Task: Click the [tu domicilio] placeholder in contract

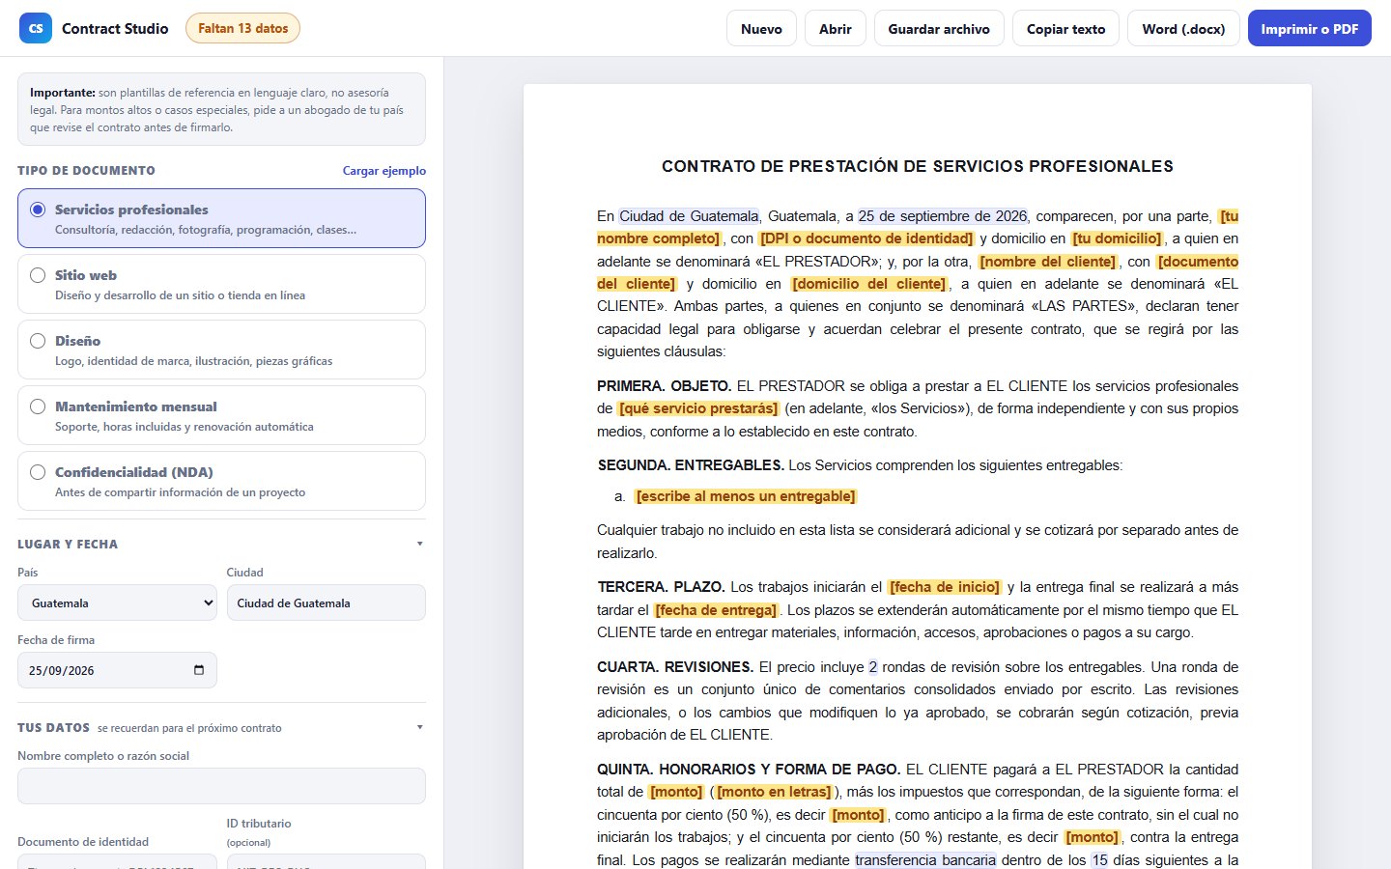Action: coord(1117,238)
